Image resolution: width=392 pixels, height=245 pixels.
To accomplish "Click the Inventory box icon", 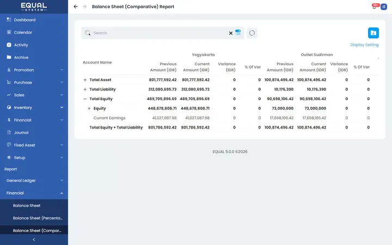I will 9,107.
